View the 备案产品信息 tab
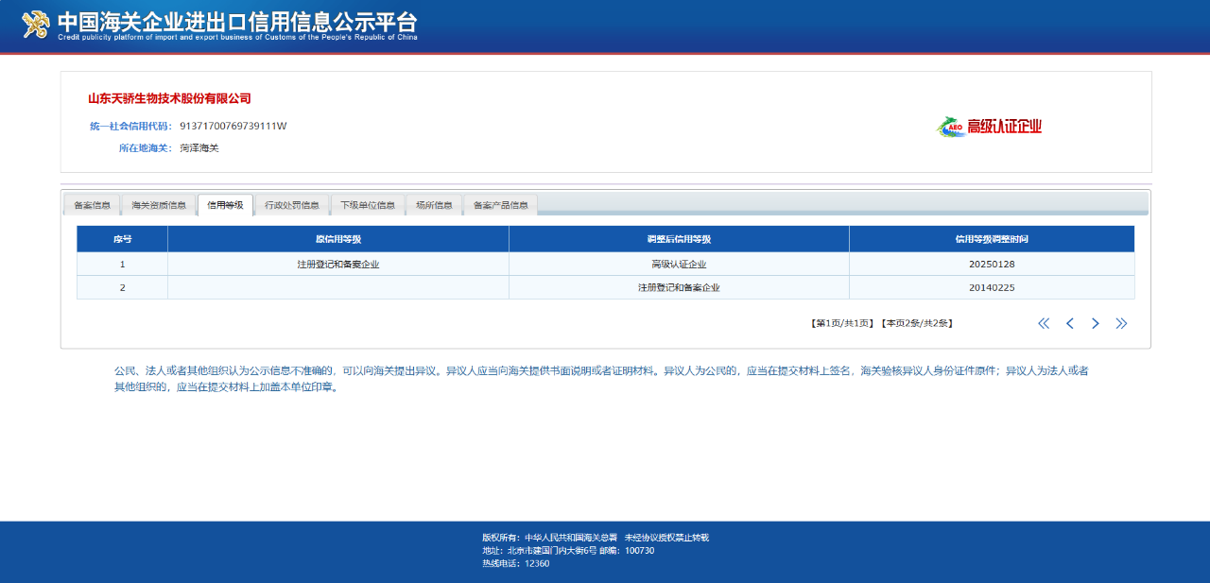 (500, 205)
